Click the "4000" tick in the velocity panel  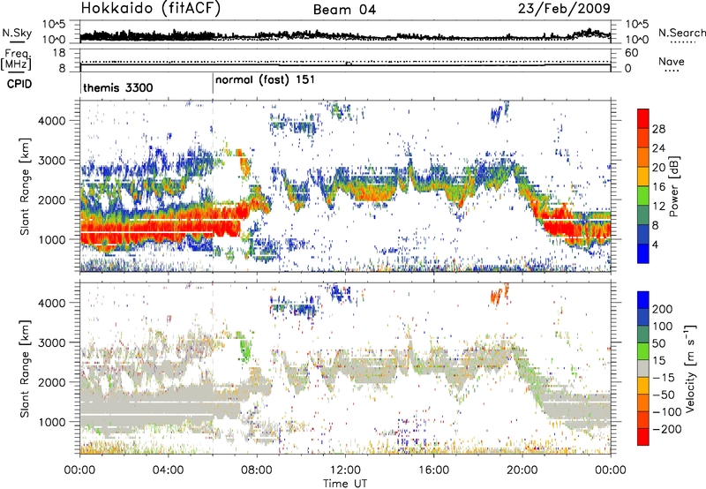51,303
